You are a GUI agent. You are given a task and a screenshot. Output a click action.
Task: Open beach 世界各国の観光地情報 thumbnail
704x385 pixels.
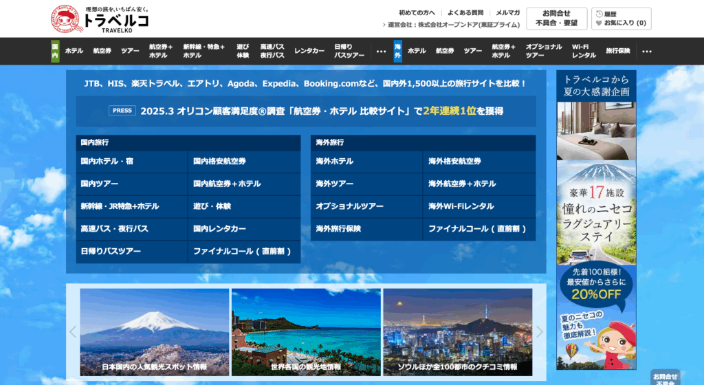click(x=306, y=332)
